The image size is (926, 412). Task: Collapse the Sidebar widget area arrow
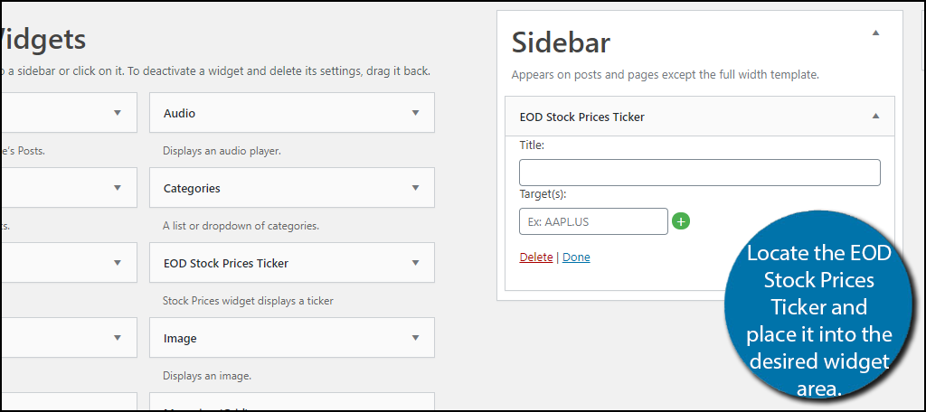(875, 33)
